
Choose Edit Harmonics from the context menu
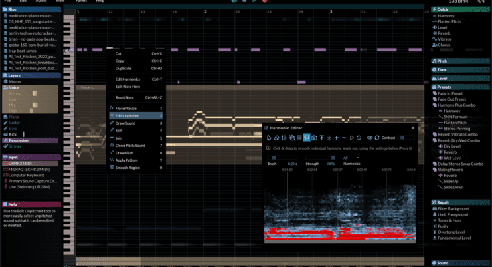(128, 79)
